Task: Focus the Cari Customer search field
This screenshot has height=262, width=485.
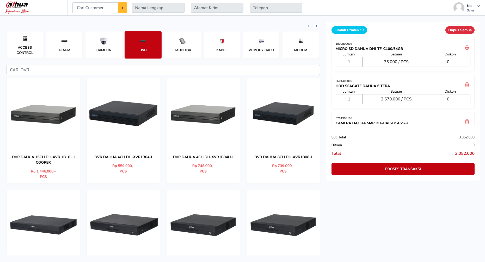Action: click(x=95, y=8)
